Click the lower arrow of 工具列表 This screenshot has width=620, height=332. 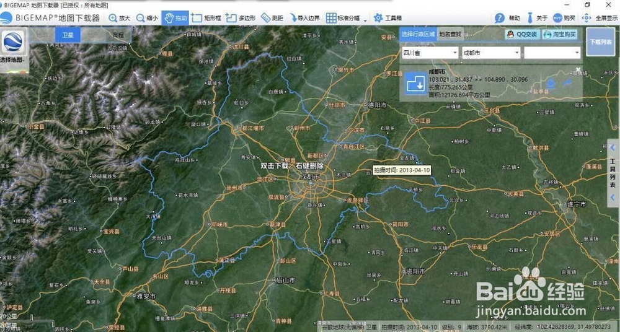pos(613,197)
